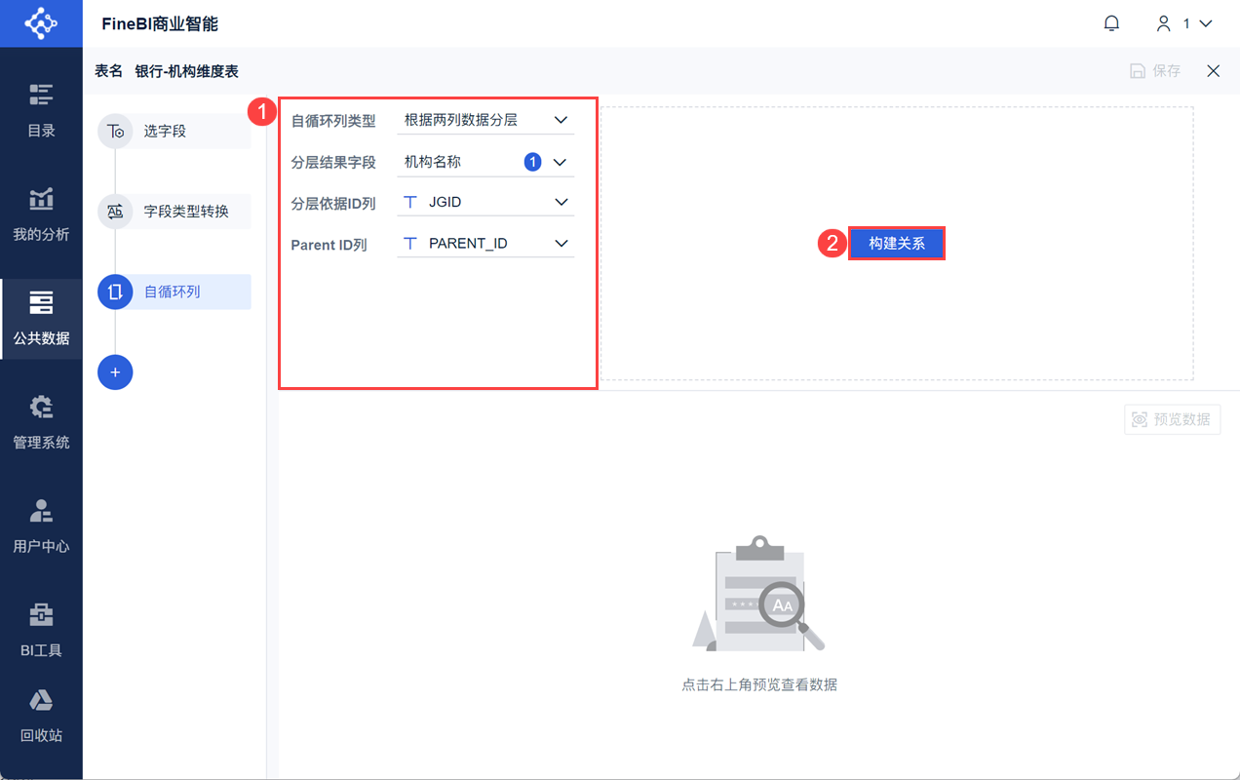Open 分层结果字段 dropdown 机构名称

point(485,162)
